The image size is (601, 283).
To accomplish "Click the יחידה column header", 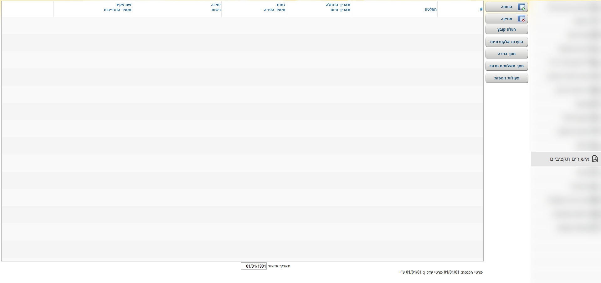I will coord(216,5).
